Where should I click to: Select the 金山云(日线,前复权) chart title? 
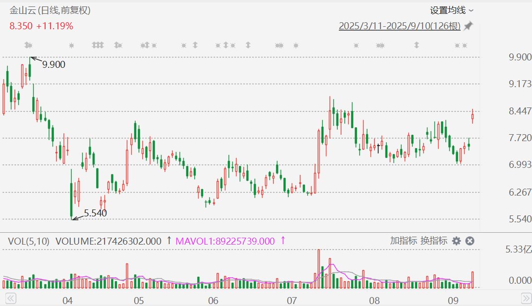[x=50, y=10]
